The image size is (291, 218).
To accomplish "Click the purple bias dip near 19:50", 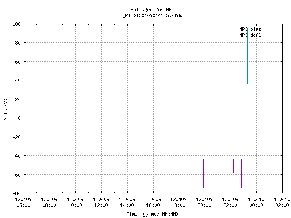I will [x=203, y=173].
